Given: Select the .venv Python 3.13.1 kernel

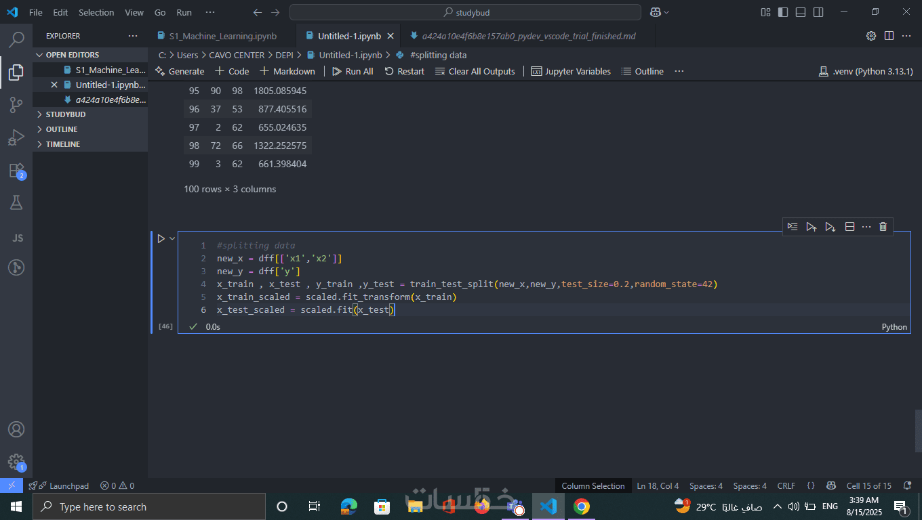Looking at the screenshot, I should click(866, 71).
